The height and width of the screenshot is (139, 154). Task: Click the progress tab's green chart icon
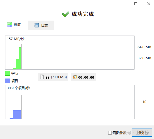coord(9,25)
